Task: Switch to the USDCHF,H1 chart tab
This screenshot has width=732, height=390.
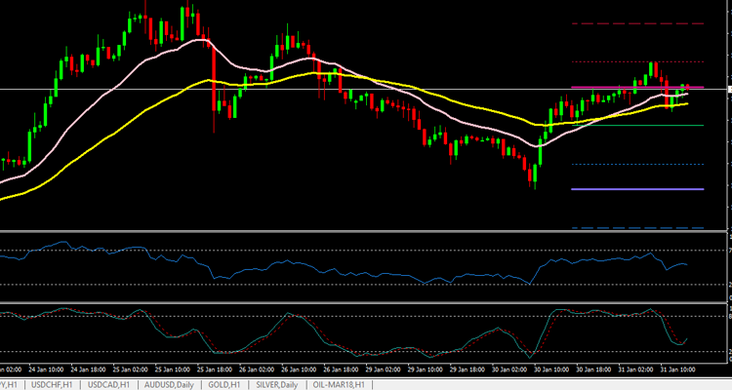Action: click(x=53, y=385)
